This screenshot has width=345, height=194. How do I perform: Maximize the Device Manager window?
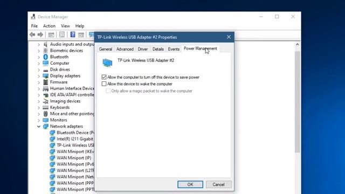tap(277, 17)
